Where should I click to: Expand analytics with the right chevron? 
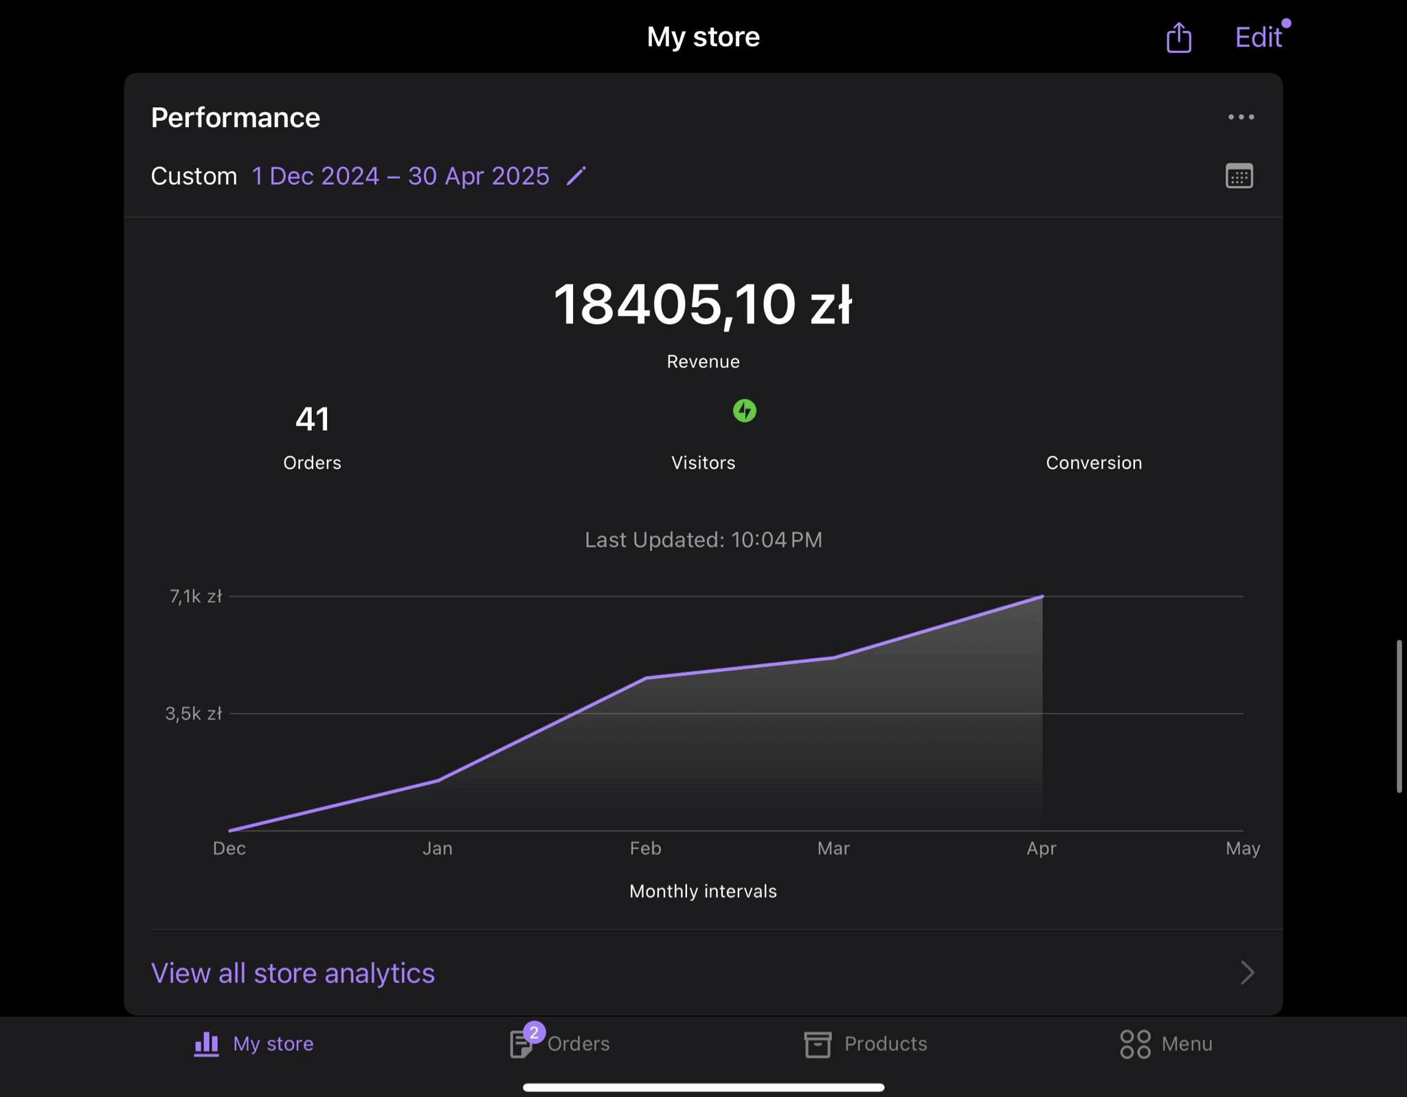(x=1248, y=973)
